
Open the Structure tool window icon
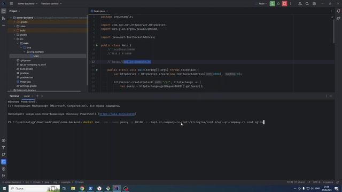point(4,18)
